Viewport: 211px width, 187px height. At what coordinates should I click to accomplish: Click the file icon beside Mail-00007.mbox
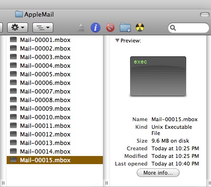pos(13,91)
